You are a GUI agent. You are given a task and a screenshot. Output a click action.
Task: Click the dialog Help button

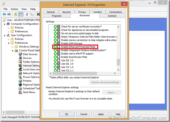(118, 114)
